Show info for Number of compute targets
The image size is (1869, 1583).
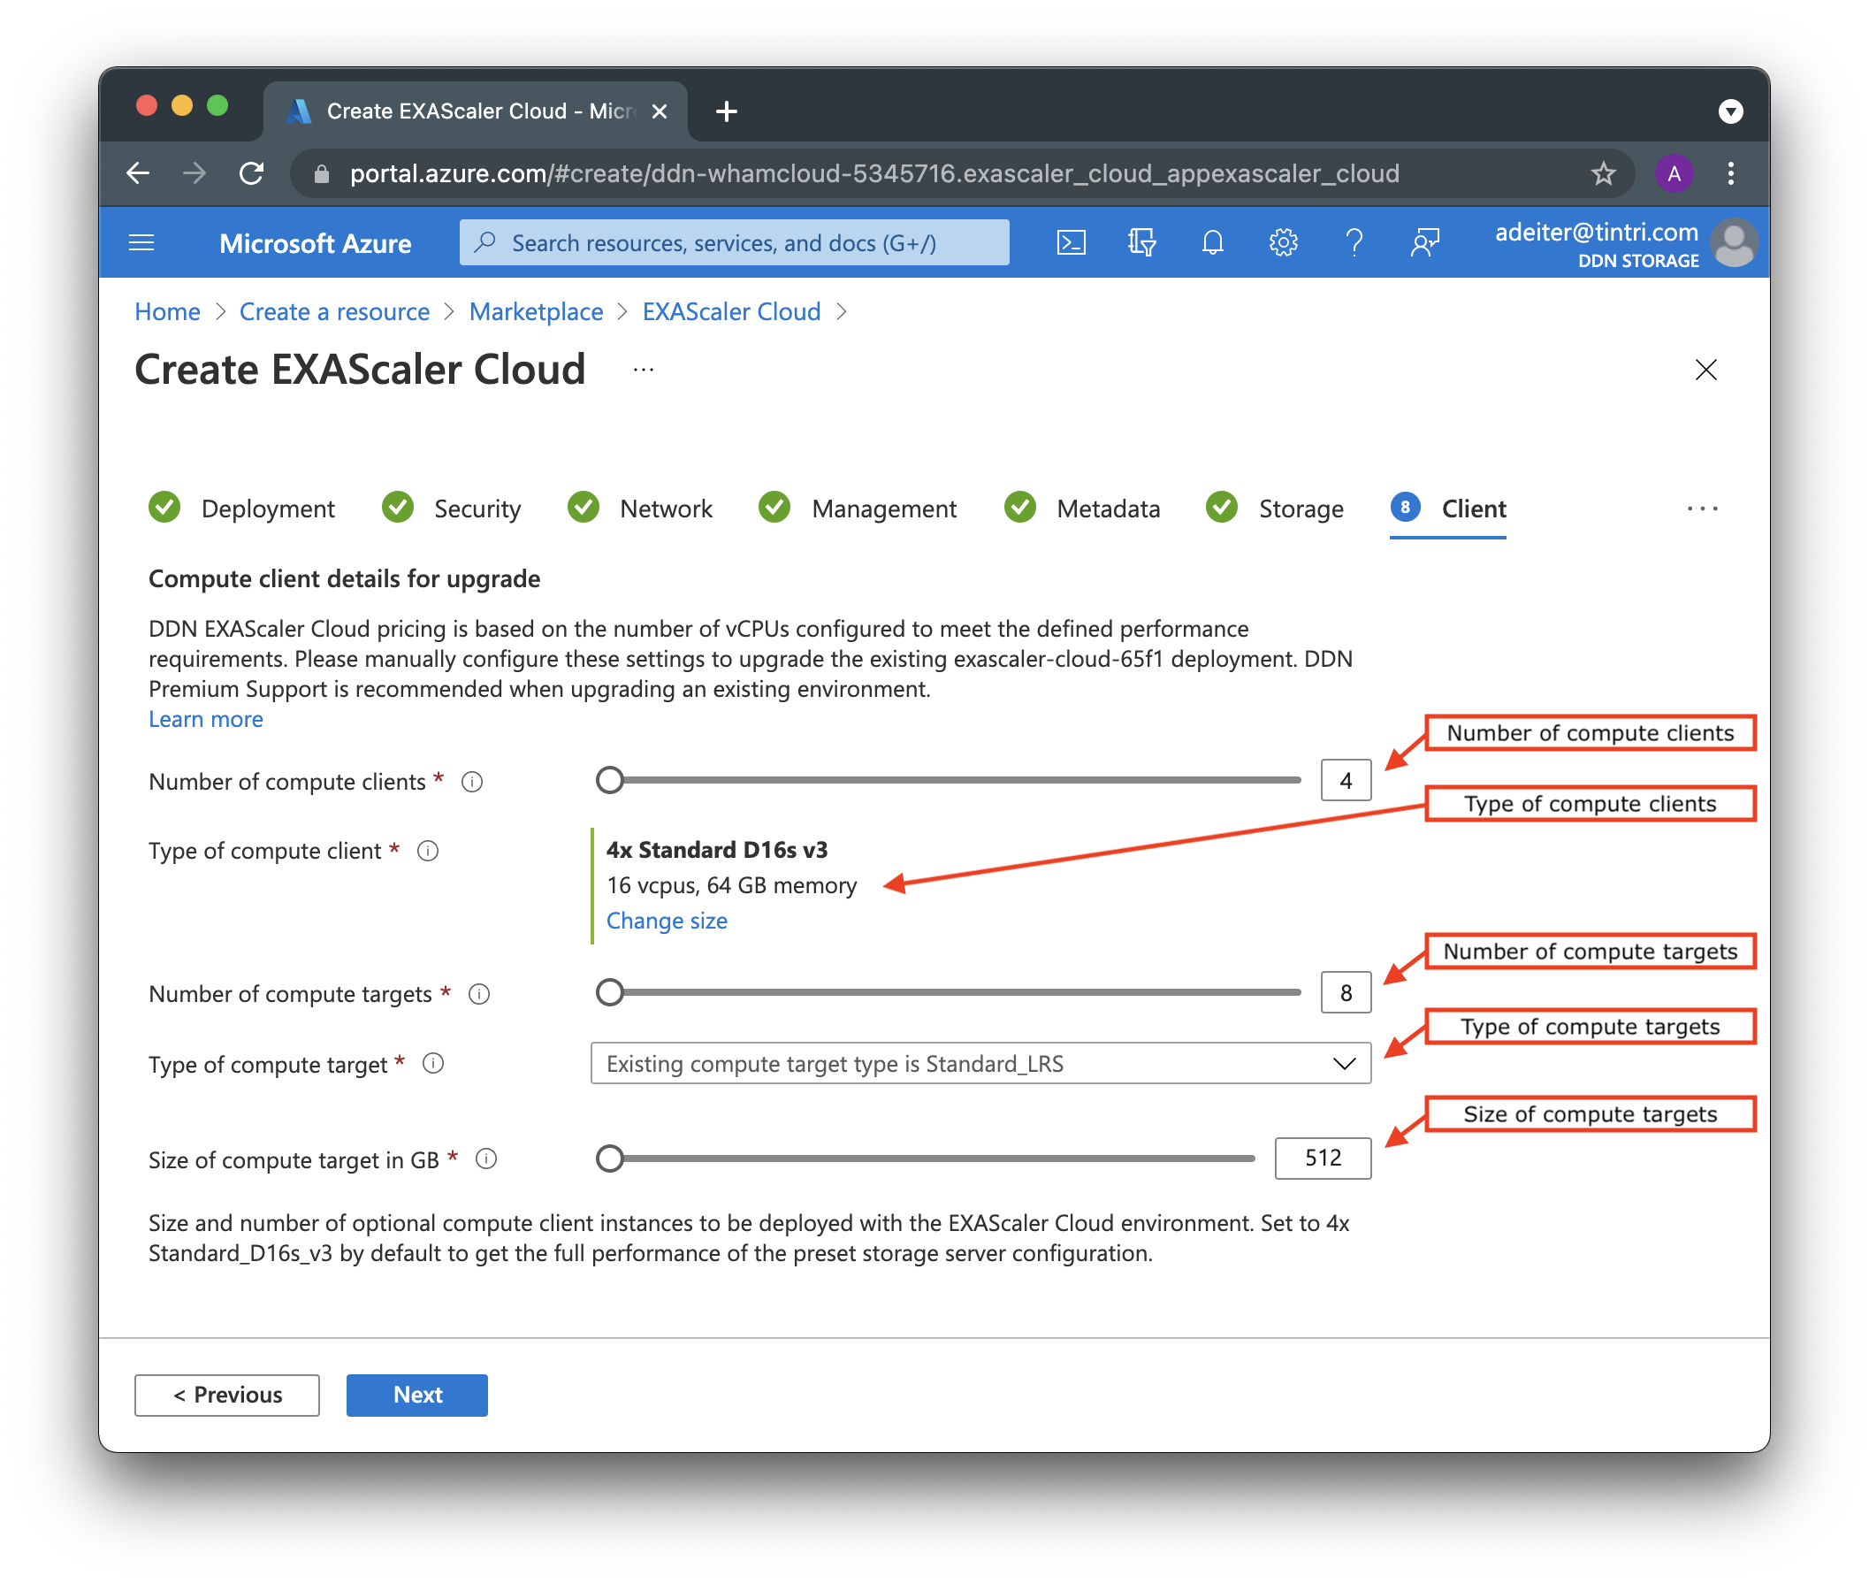[x=479, y=994]
